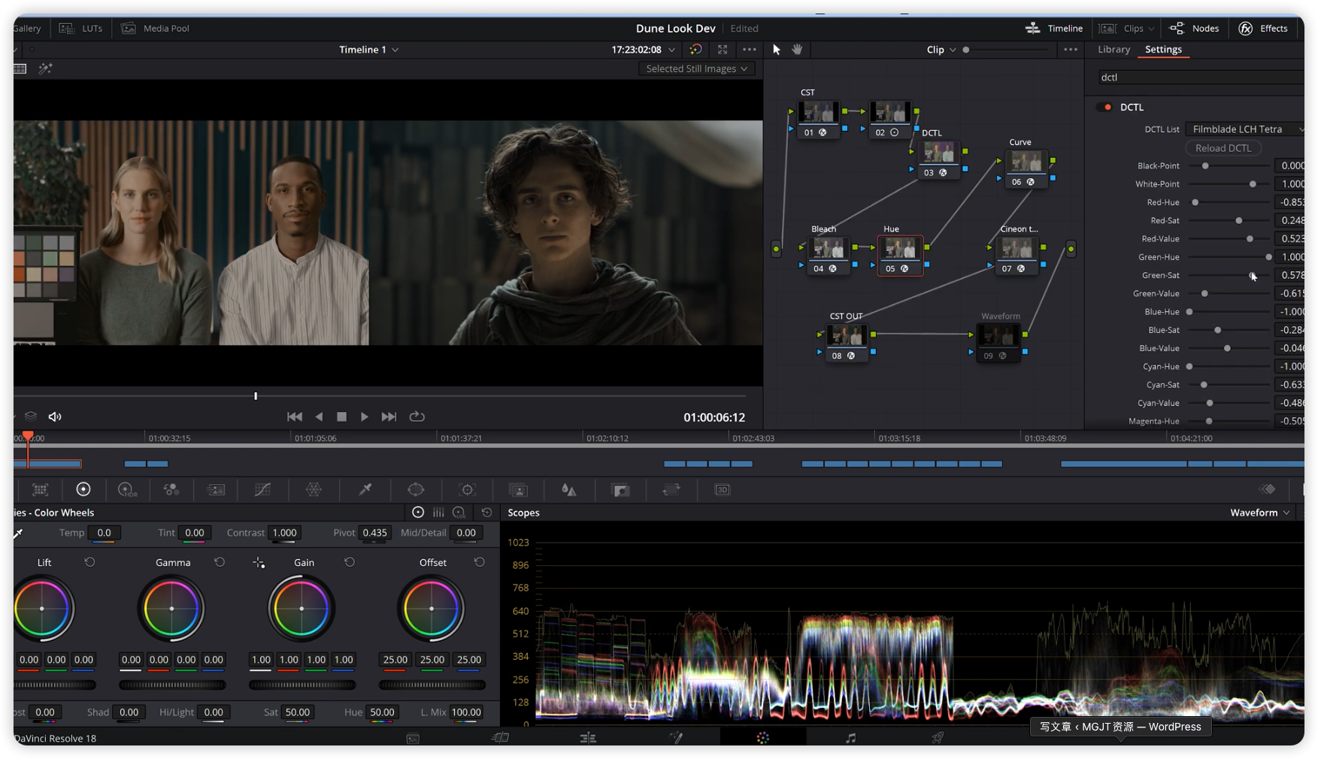Reset the Gain color wheel
The height and width of the screenshot is (759, 1318).
tap(350, 562)
